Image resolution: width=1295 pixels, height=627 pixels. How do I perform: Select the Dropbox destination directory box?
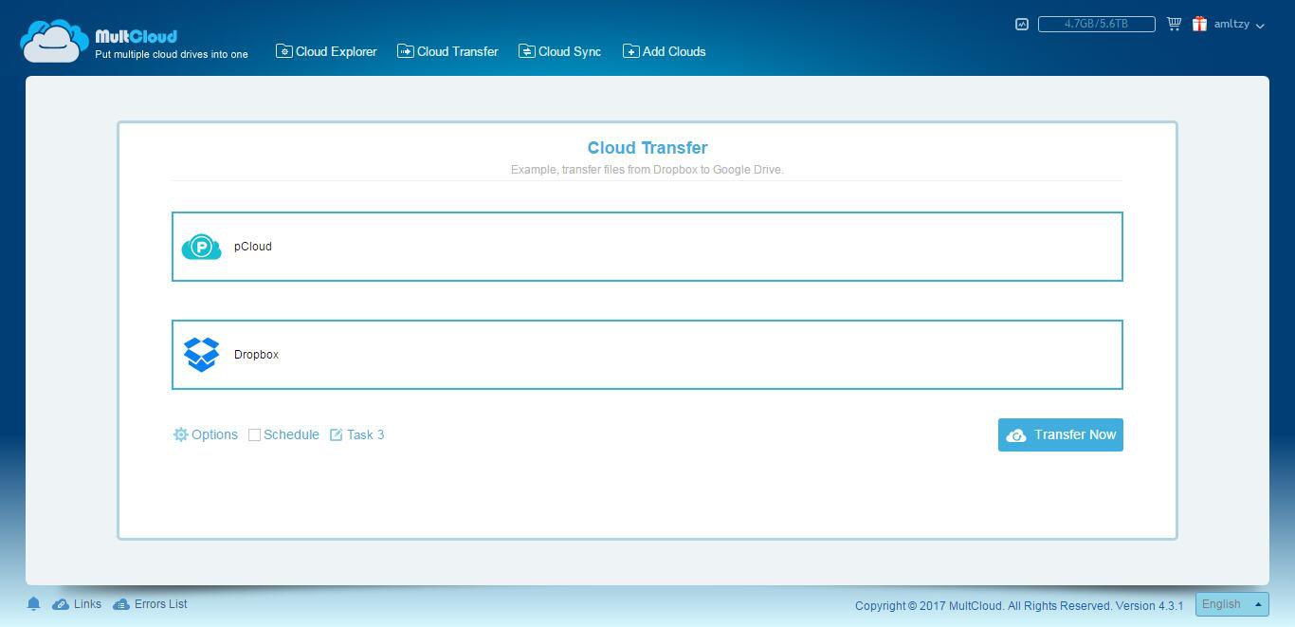coord(647,355)
